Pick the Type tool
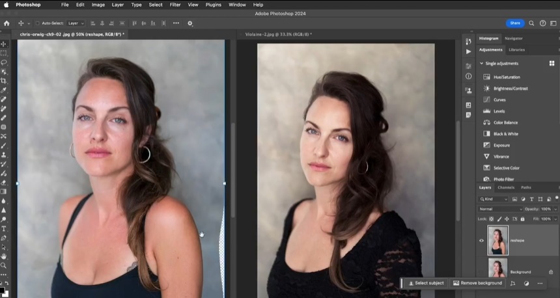Image resolution: width=560 pixels, height=298 pixels. [3, 228]
